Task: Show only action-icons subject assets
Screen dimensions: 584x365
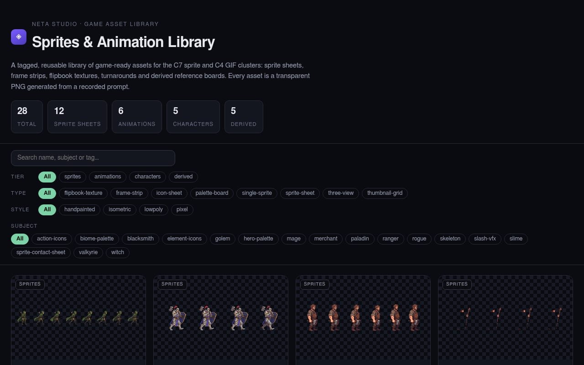Action: click(52, 239)
